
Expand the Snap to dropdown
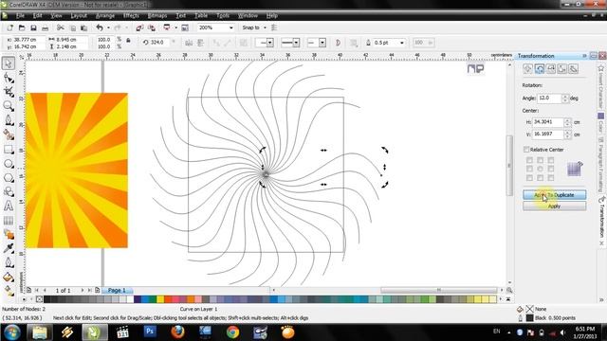tap(265, 27)
